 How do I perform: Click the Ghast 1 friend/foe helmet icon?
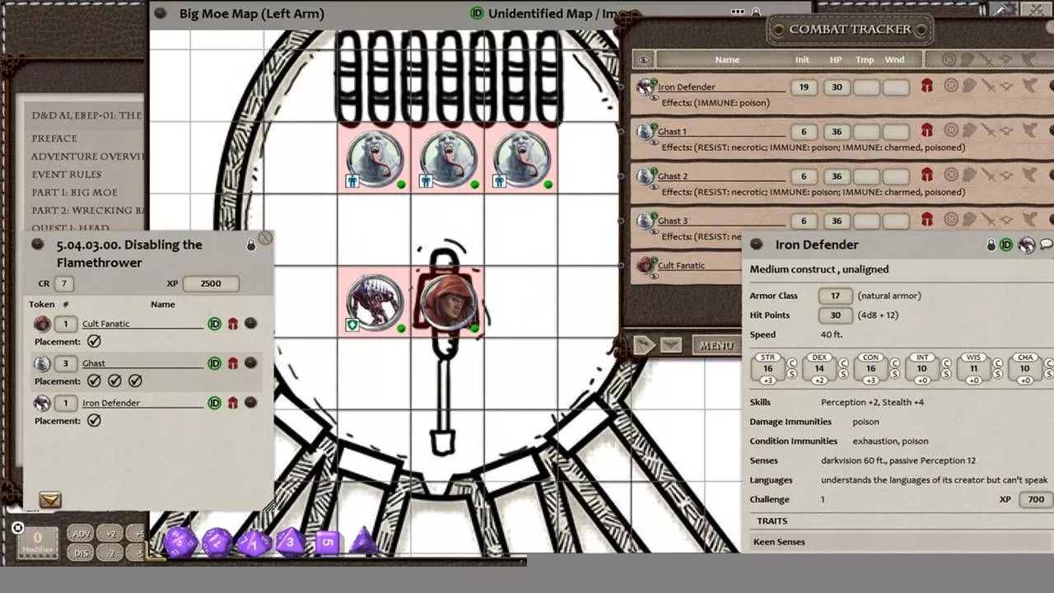pos(926,130)
